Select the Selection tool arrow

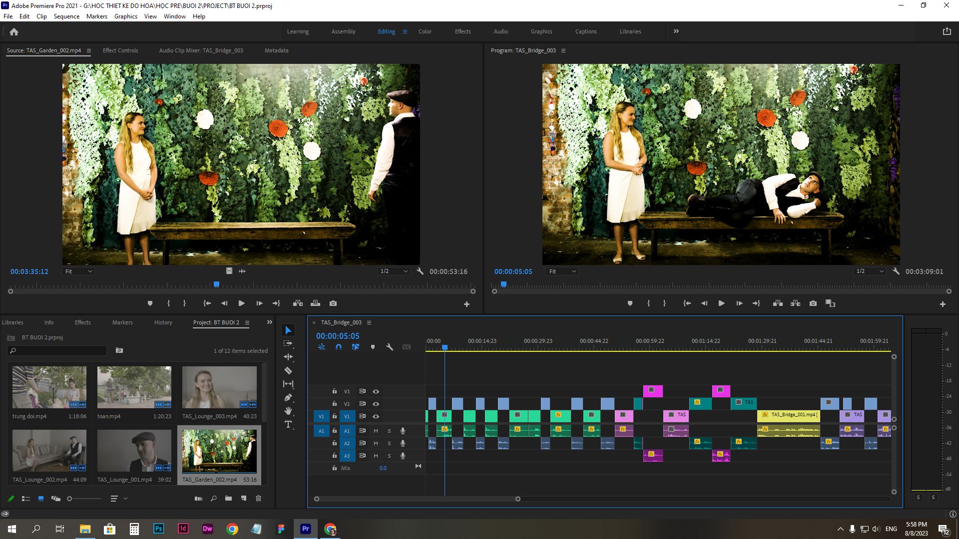(x=288, y=330)
